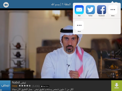Tap the share button behind popover arrow

116,5
